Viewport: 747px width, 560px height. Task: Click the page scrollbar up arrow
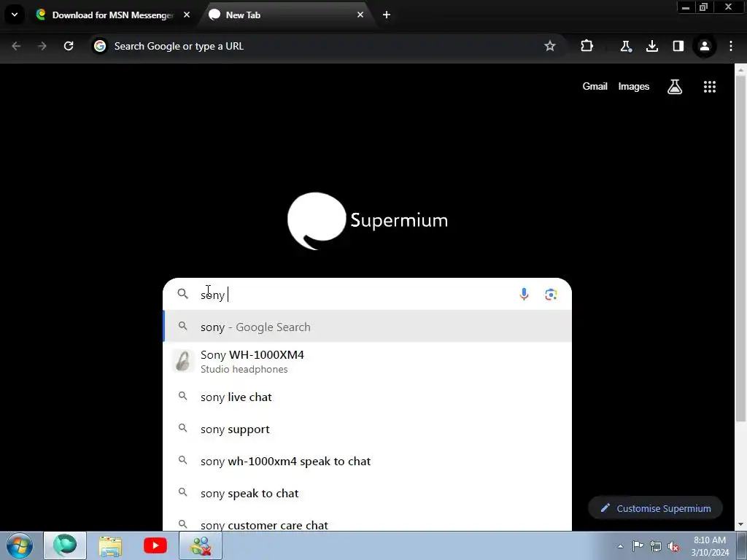tap(740, 70)
